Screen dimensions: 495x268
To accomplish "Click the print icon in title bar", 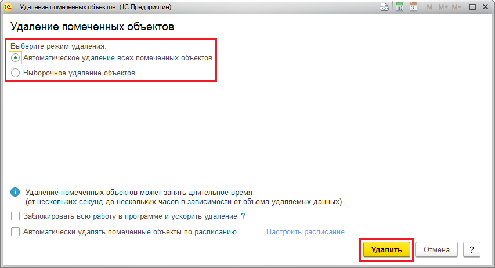I will [384, 7].
